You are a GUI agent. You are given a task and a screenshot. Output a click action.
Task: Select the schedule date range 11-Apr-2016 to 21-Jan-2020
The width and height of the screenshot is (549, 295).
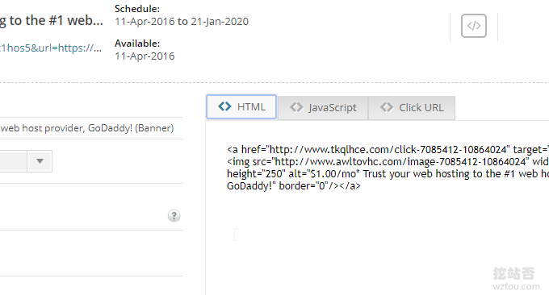click(182, 21)
